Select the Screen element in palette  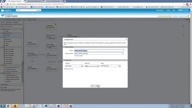point(7,35)
